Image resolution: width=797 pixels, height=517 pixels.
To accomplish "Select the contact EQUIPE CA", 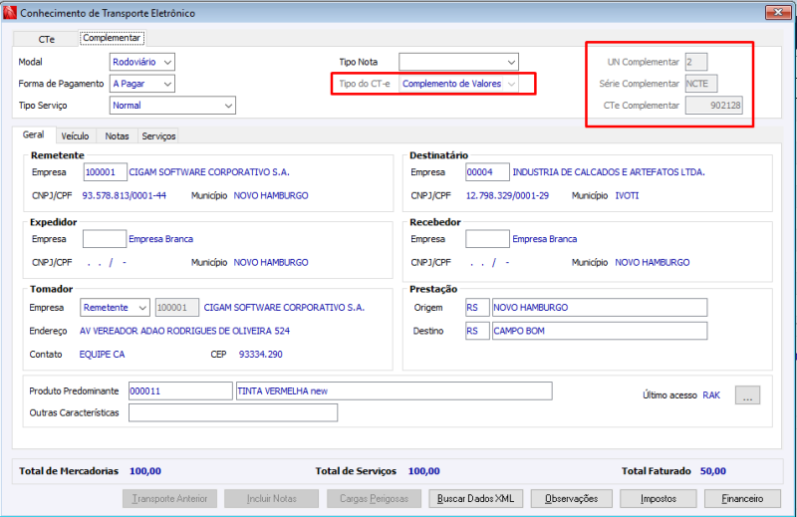I will (x=102, y=355).
